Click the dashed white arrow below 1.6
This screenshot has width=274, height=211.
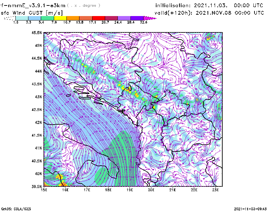point(10,18)
